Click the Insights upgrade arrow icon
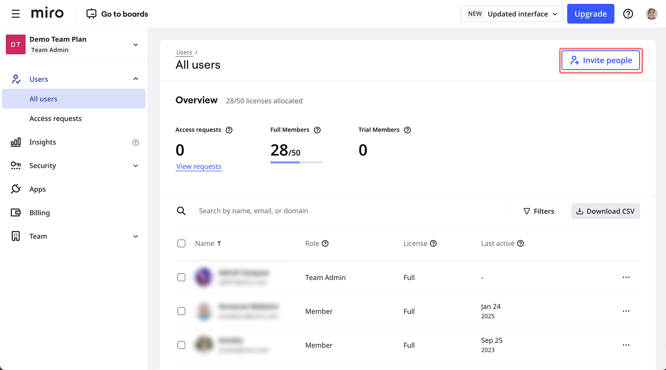The image size is (666, 370). 135,143
